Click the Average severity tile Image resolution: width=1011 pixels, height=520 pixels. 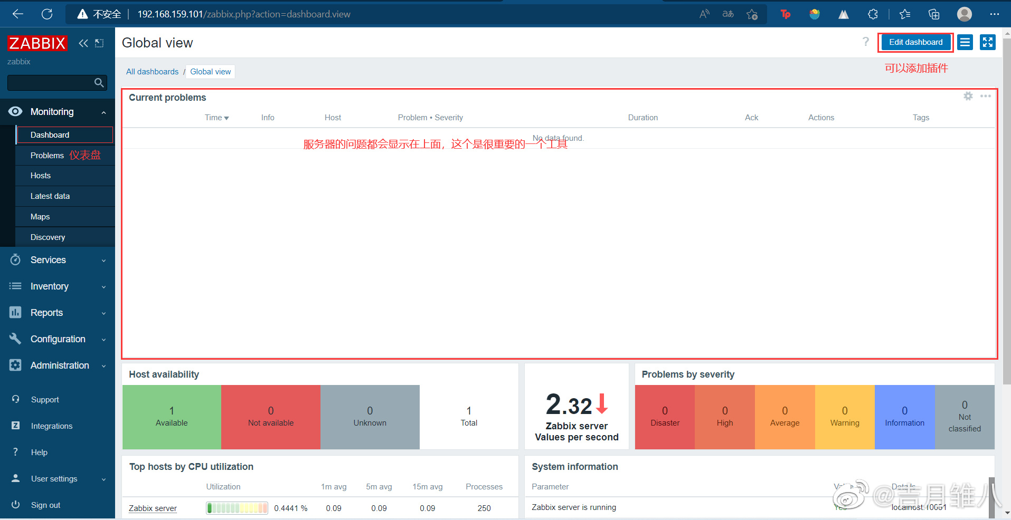click(785, 417)
